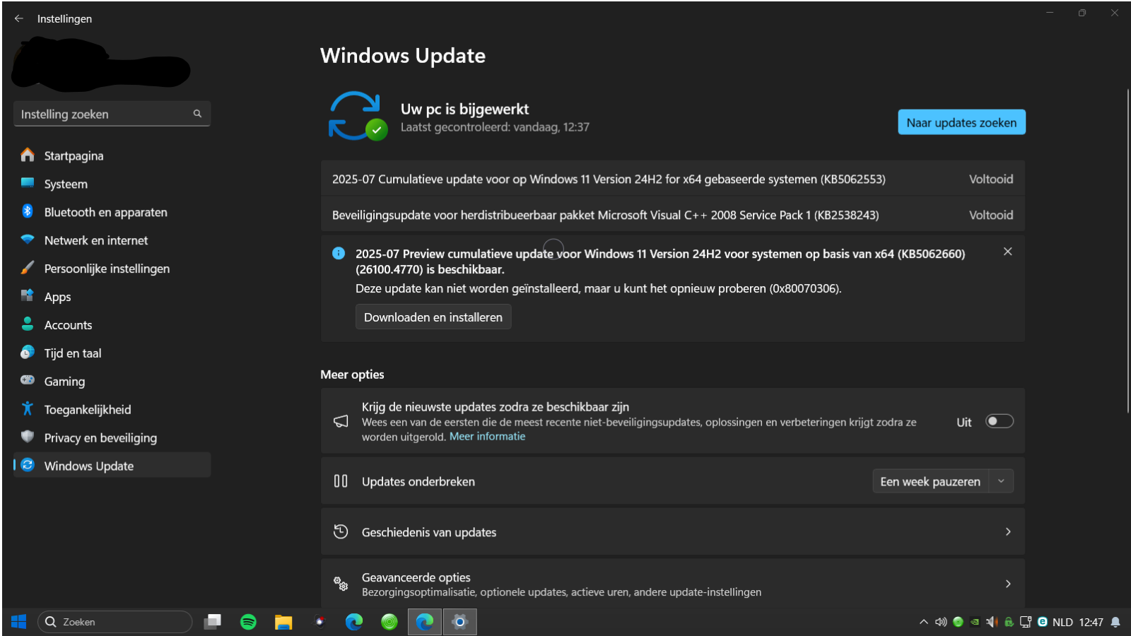This screenshot has height=636, width=1131.
Task: Open Spotify from the taskbar
Action: click(x=248, y=622)
